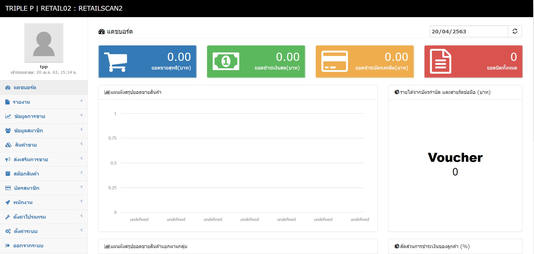Click the user avatar picture
Image resolution: width=534 pixels, height=254 pixels.
click(x=44, y=43)
